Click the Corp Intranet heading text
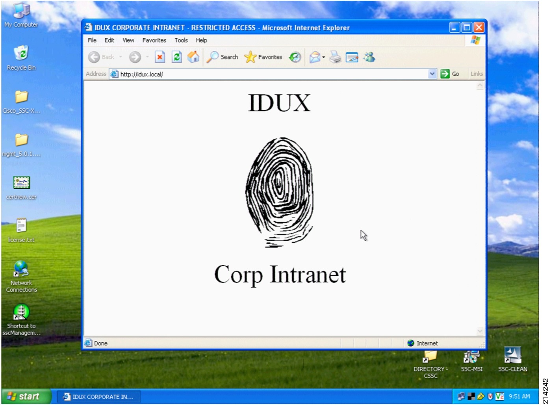Image resolution: width=549 pixels, height=405 pixels. [x=280, y=275]
